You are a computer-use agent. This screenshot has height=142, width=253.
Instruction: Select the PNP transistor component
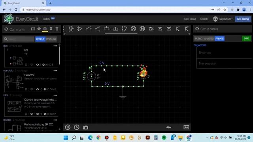pyautogui.click(x=187, y=29)
